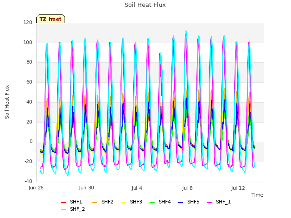Viewport: 291px width, 218px height.
Task: Click the Jul 12 x-axis tick label
Action: point(238,188)
